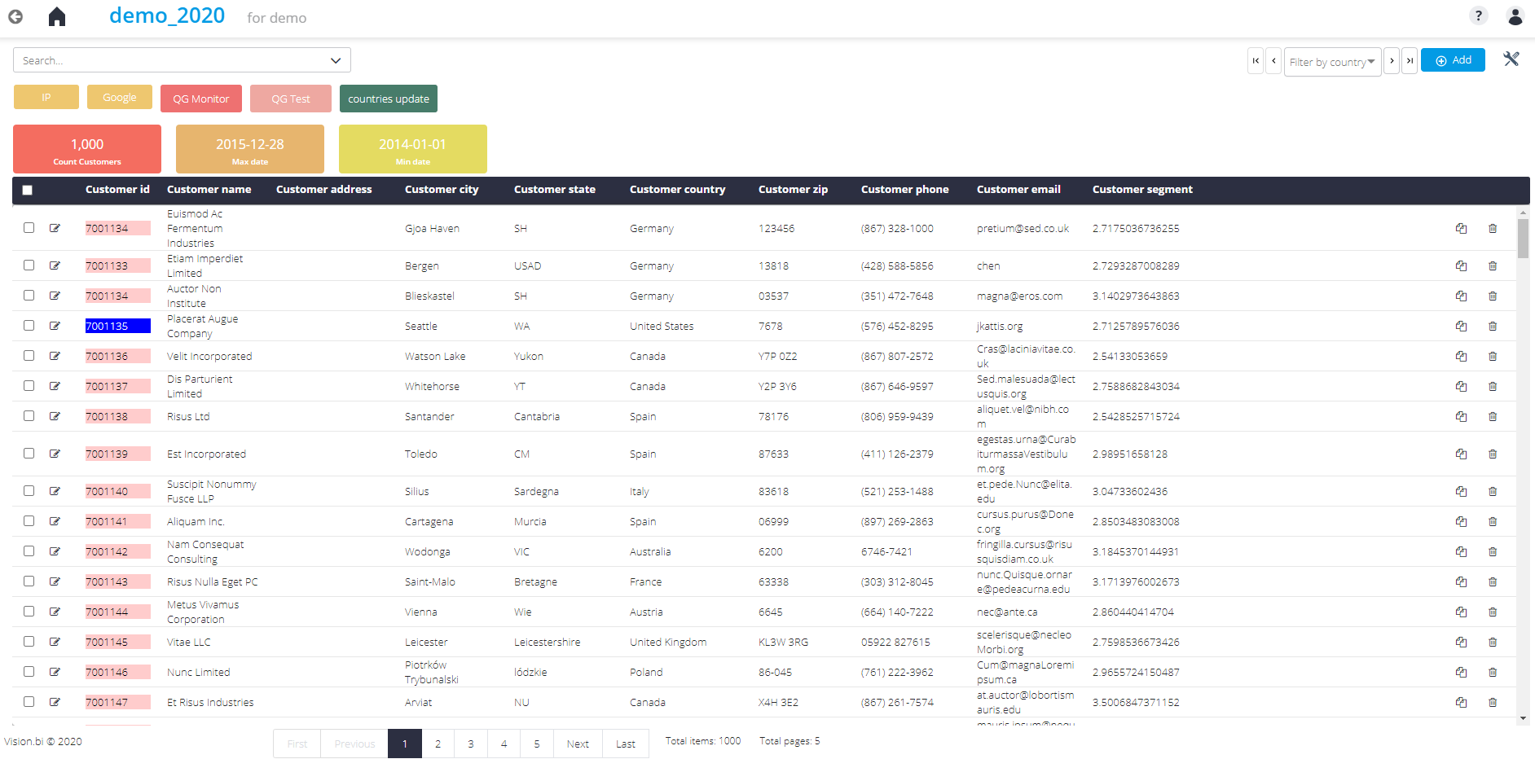Open the demo_2020 title link
Viewport: 1535px width, 759px height.
tap(167, 15)
